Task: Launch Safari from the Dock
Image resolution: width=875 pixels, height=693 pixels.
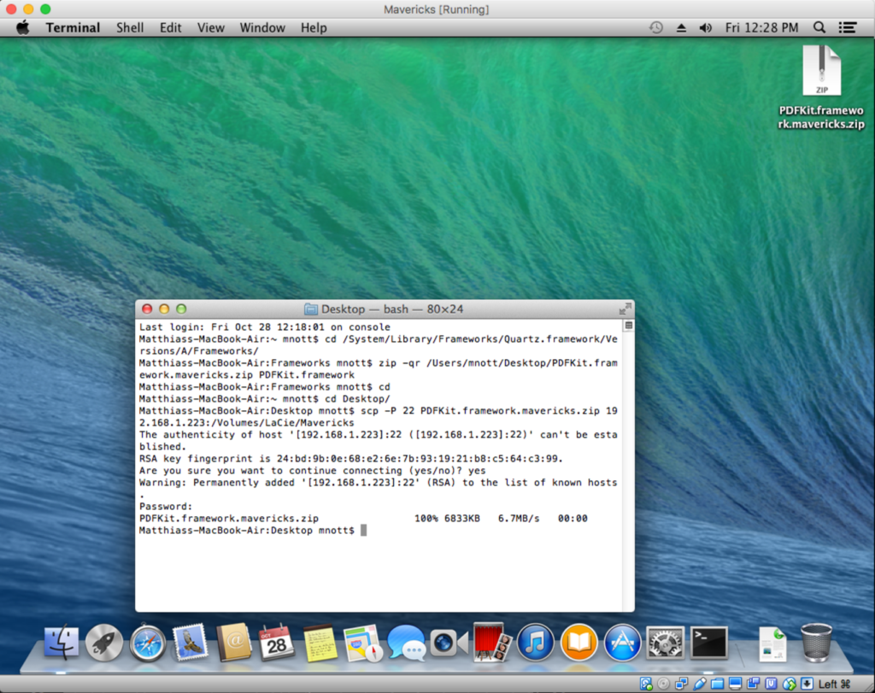Action: pyautogui.click(x=148, y=642)
